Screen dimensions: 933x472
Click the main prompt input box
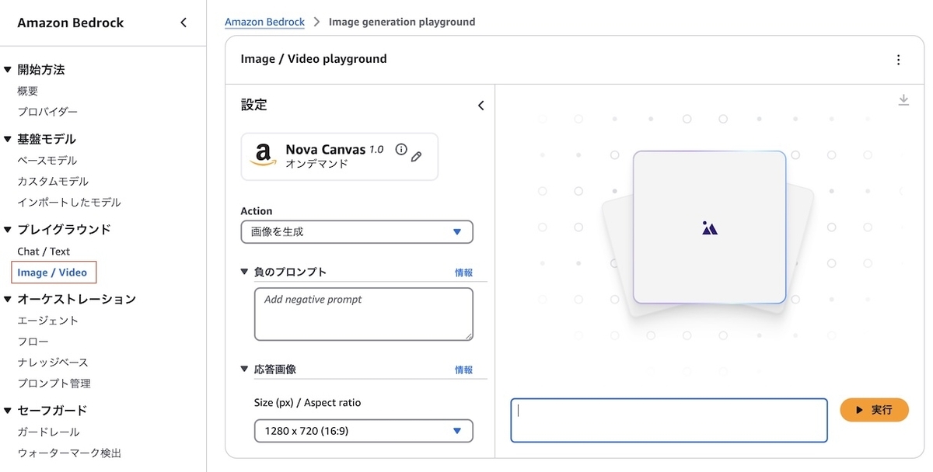tap(669, 421)
